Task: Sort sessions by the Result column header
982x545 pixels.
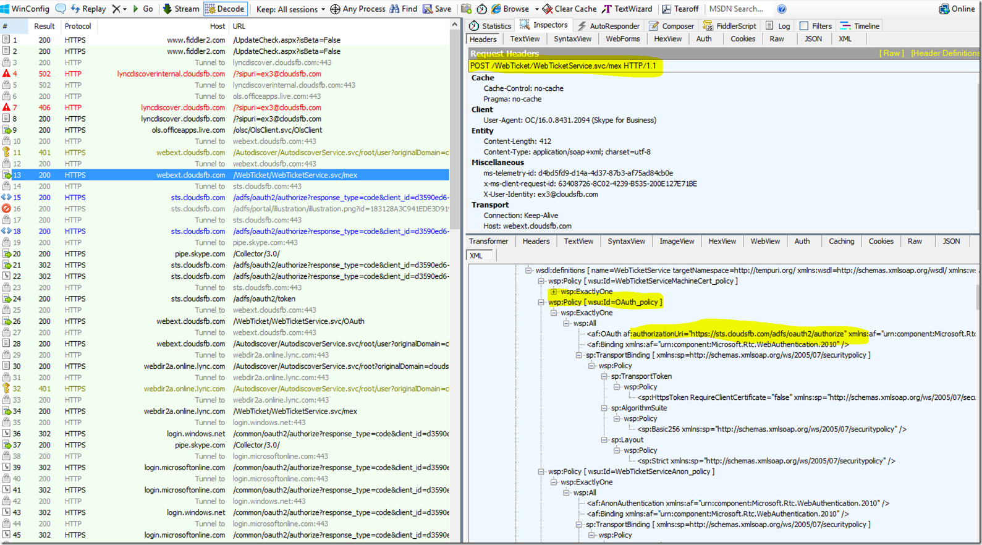Action: point(44,26)
